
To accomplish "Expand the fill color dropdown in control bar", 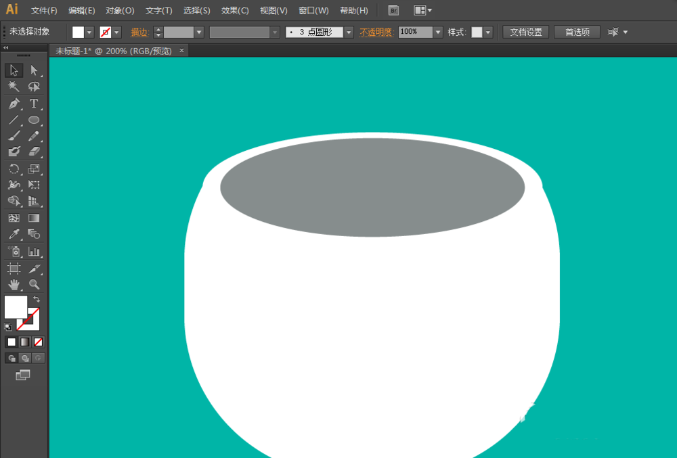I will (x=89, y=32).
